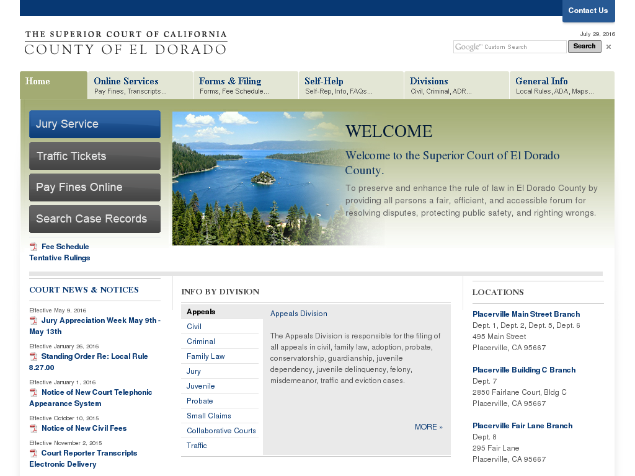Click the court logo in the header
The height and width of the screenshot is (476, 635).
click(125, 43)
